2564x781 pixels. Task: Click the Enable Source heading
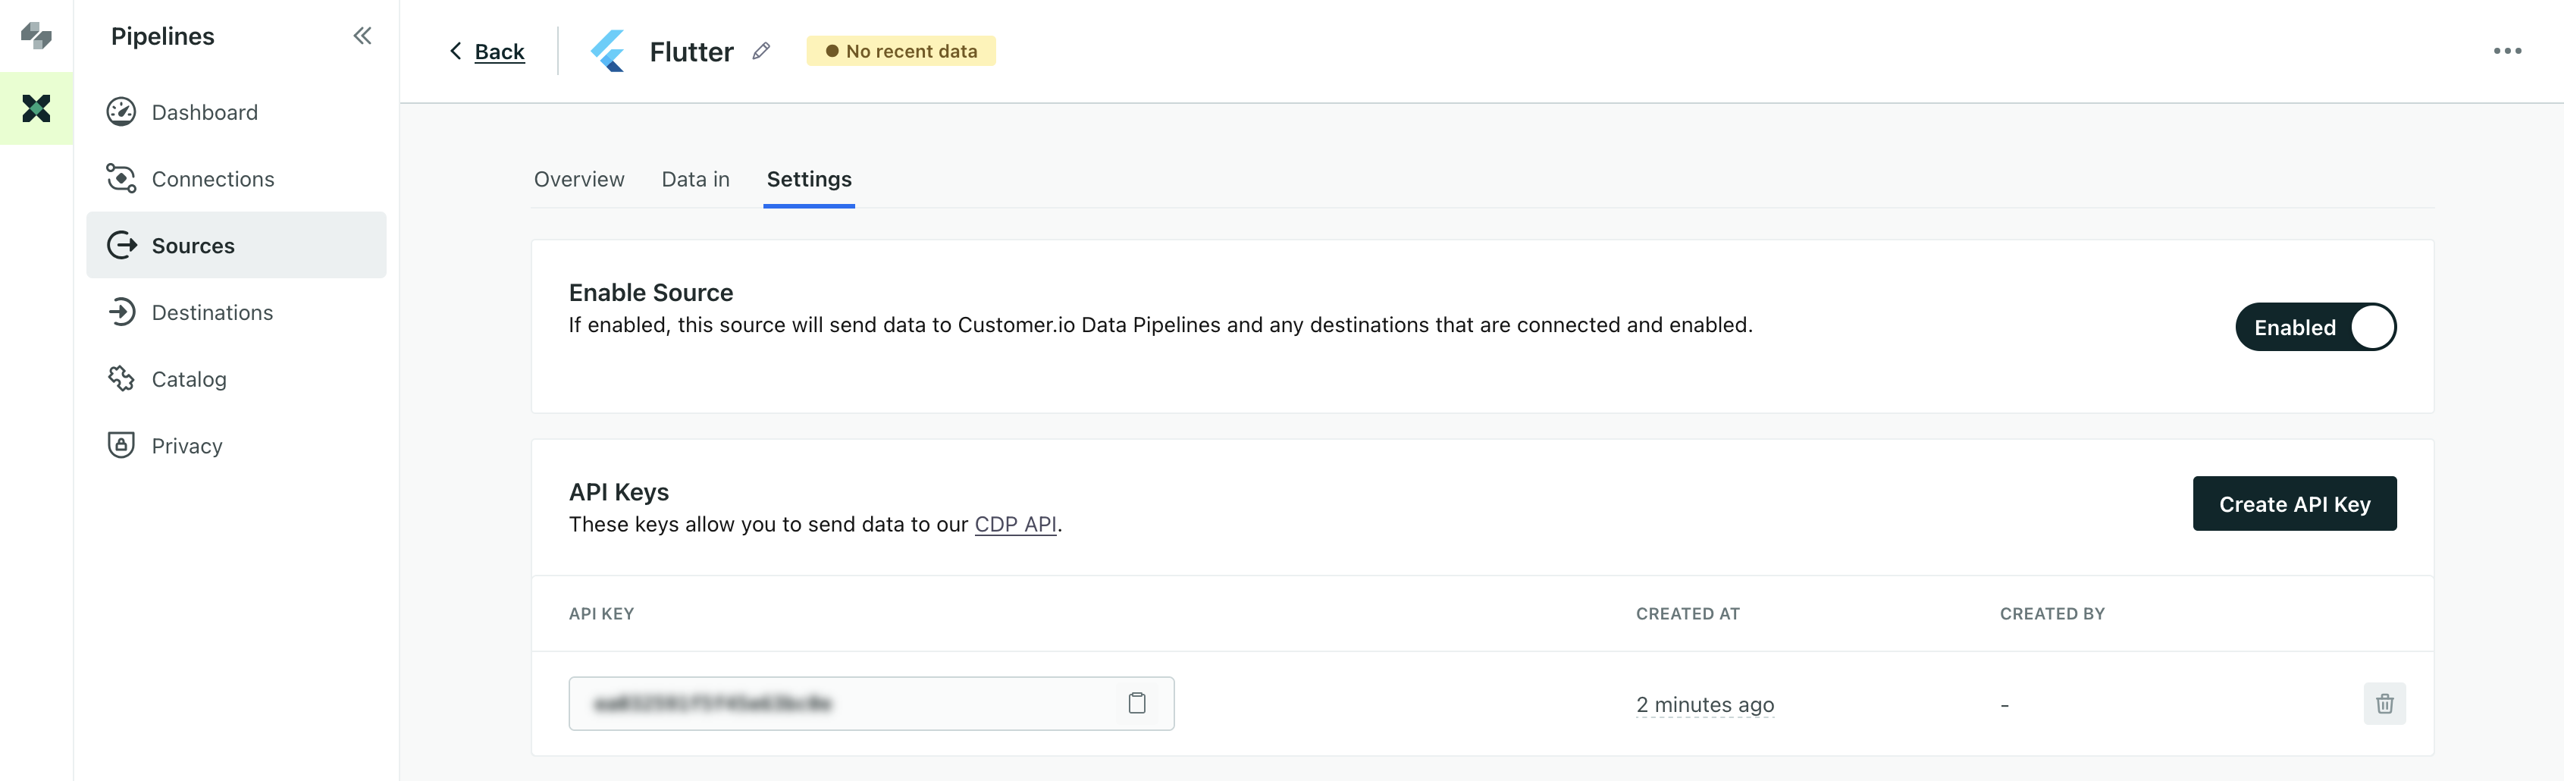pyautogui.click(x=651, y=293)
